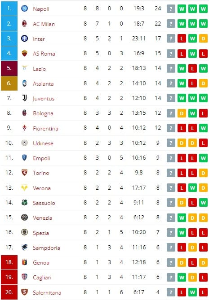Click the Genoa team crest
The height and width of the screenshot is (300, 209).
[24, 262]
